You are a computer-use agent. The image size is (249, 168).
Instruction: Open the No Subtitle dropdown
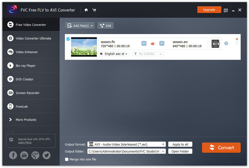click(x=148, y=54)
